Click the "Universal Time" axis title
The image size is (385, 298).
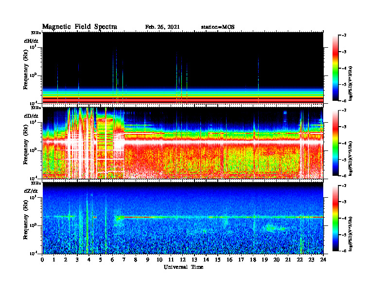(x=183, y=267)
